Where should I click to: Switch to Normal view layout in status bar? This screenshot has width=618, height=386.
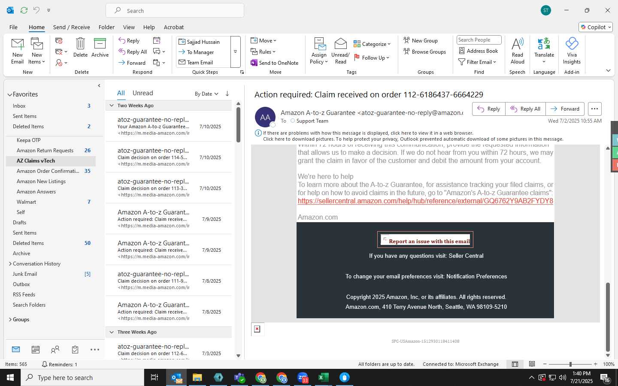tap(515, 364)
